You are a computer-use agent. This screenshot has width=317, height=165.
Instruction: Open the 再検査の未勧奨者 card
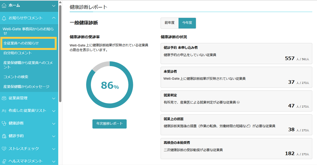pos(236,148)
